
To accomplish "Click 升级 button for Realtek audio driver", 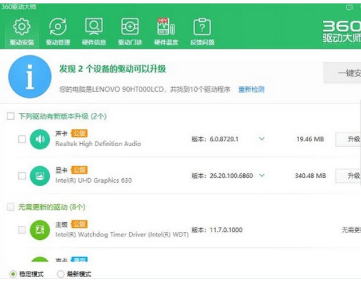I will 350,139.
